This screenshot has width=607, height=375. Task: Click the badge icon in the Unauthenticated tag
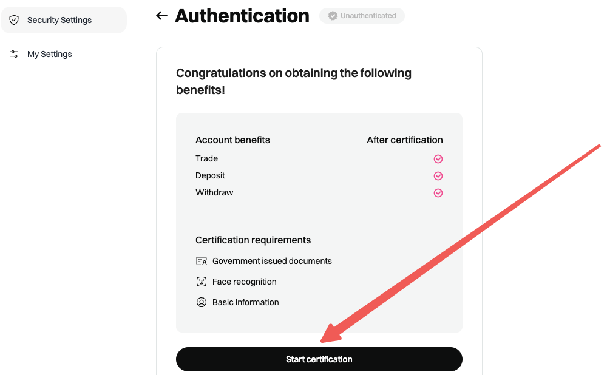333,16
